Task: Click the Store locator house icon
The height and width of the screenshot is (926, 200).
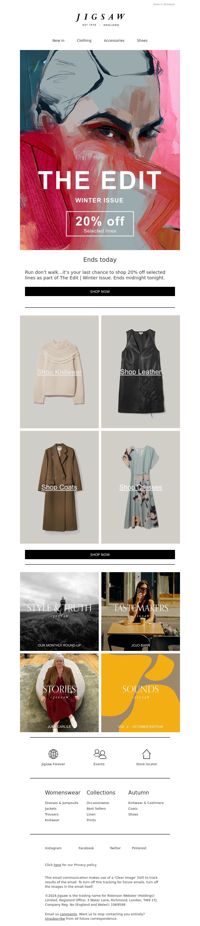Action: click(x=146, y=753)
